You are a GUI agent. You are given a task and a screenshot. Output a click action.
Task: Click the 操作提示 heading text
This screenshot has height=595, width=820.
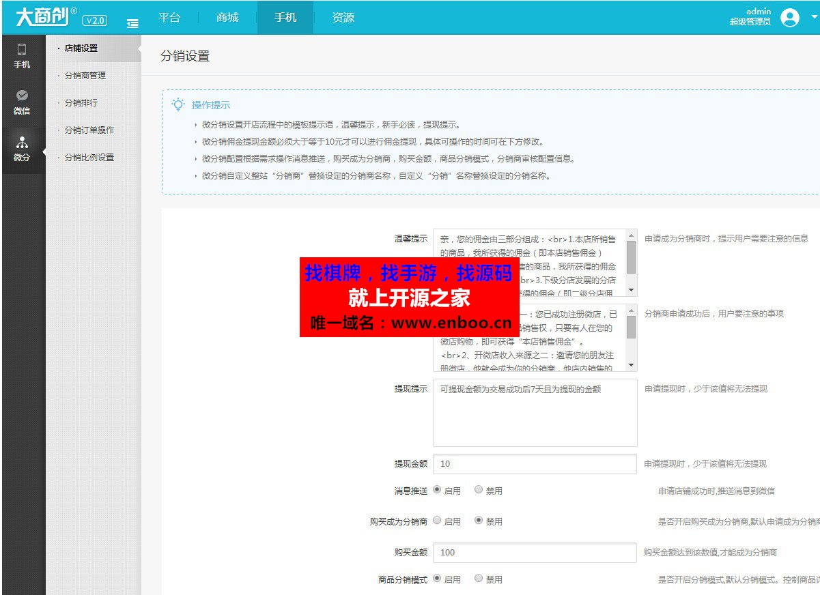click(211, 106)
